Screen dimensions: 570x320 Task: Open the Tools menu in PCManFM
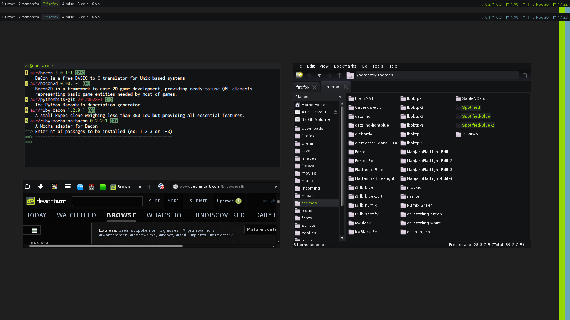378,66
